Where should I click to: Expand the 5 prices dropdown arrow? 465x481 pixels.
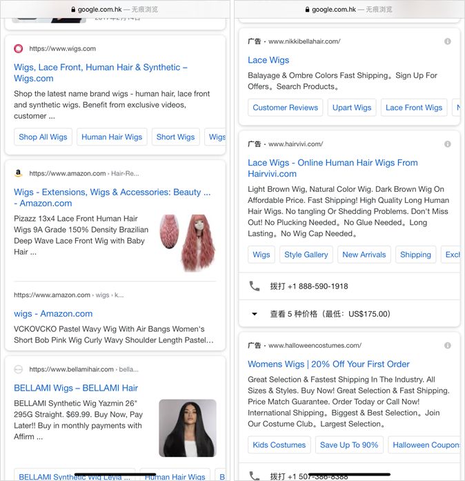click(x=255, y=314)
